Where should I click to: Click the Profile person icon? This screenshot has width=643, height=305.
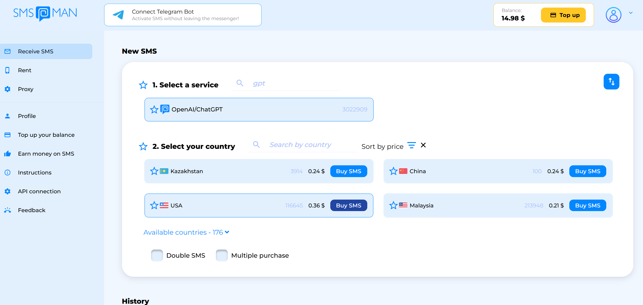pyautogui.click(x=8, y=116)
